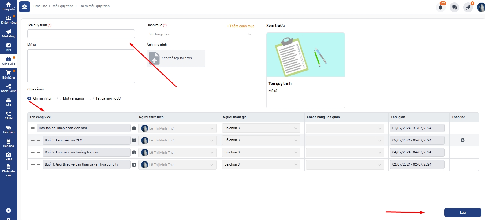Click '+ Thêm danh mục' link
This screenshot has width=485, height=220.
point(240,26)
